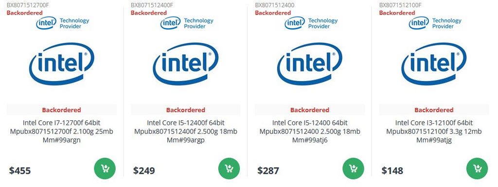Open the Core i3-12100F product image

click(x=434, y=64)
